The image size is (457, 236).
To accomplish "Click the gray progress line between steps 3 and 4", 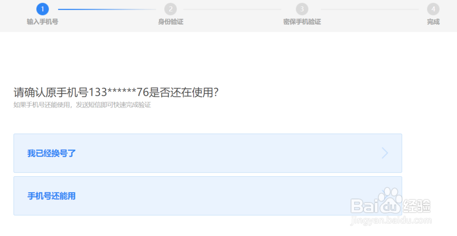I will (370, 9).
